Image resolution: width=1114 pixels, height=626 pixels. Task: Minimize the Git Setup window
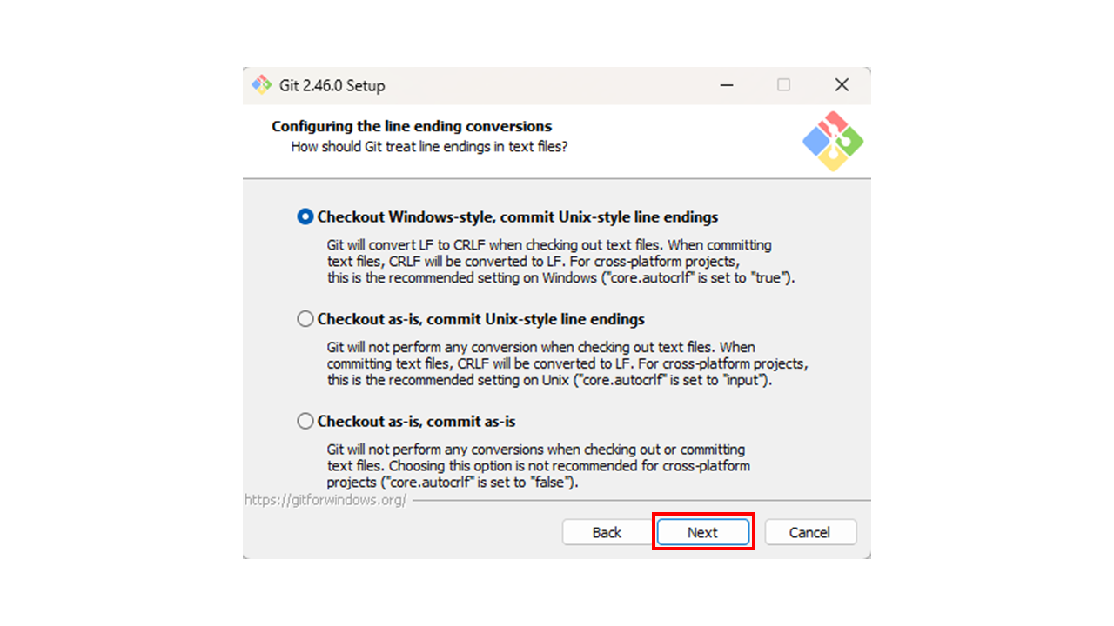click(x=726, y=85)
